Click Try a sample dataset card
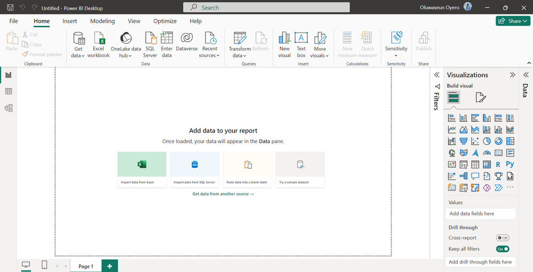Image resolution: width=533 pixels, height=272 pixels. click(x=300, y=169)
